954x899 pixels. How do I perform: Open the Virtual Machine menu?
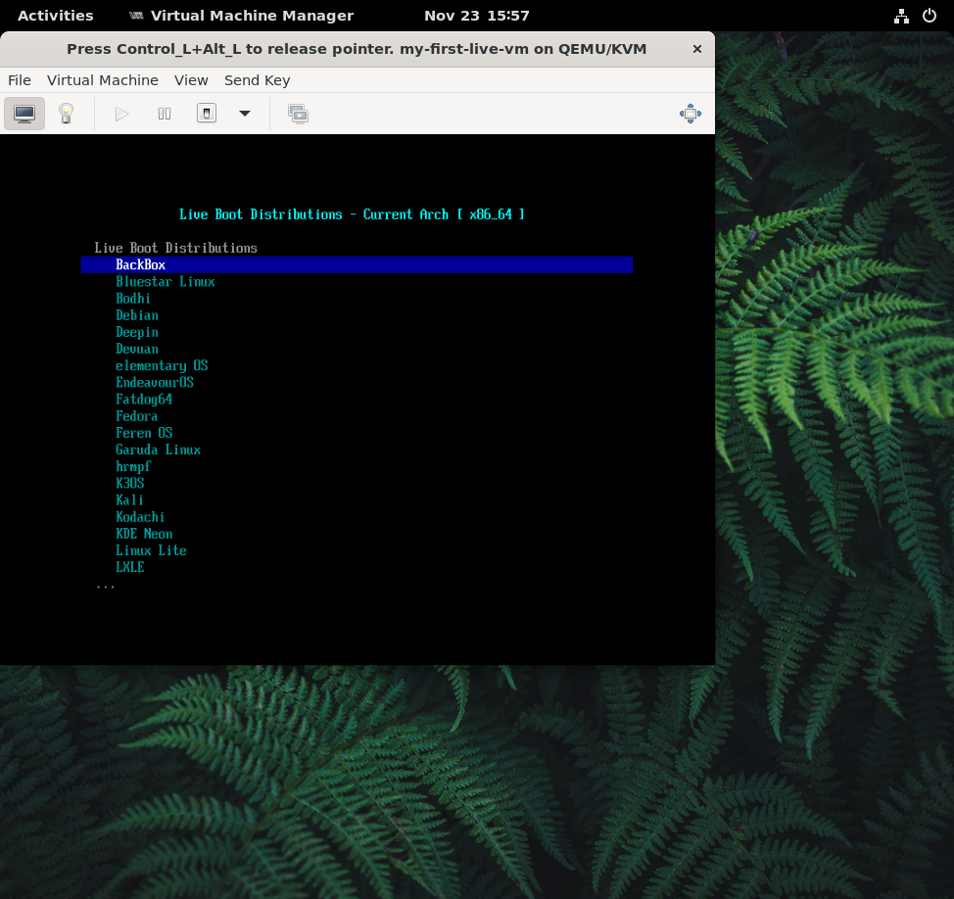[103, 80]
